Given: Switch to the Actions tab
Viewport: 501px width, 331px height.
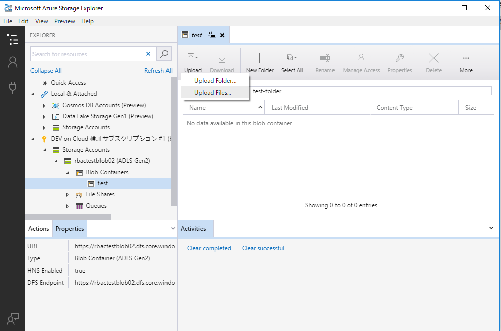Looking at the screenshot, I should [39, 229].
